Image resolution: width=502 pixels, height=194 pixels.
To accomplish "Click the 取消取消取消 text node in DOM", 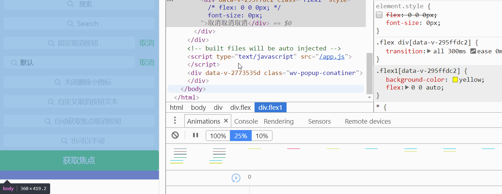I will (x=228, y=23).
